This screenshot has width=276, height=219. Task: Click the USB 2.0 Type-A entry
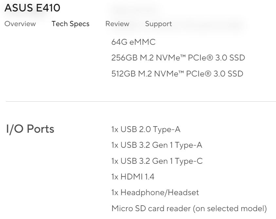tap(146, 129)
